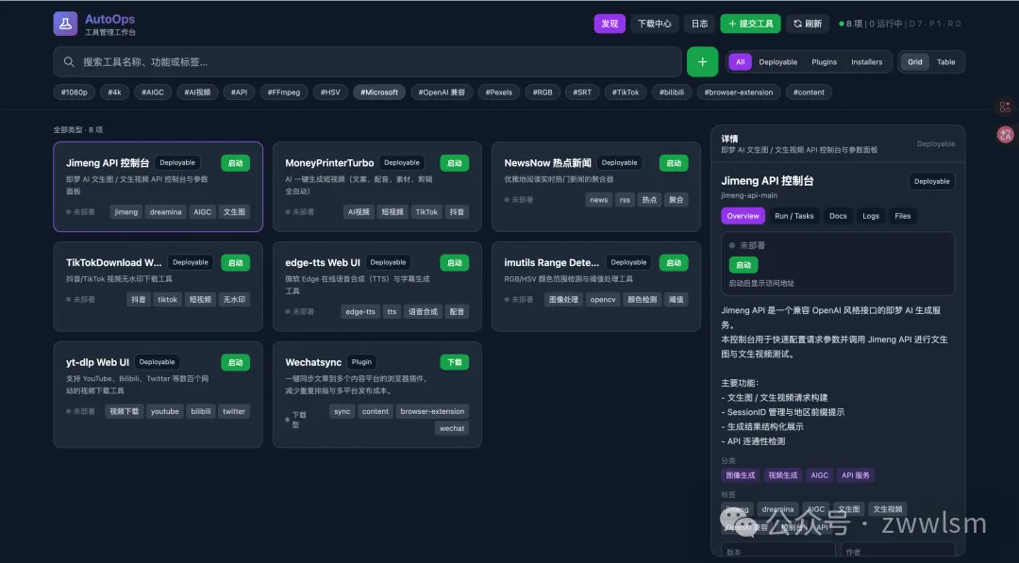Click the AutoOps robot logo icon
The image size is (1019, 563).
(x=65, y=23)
